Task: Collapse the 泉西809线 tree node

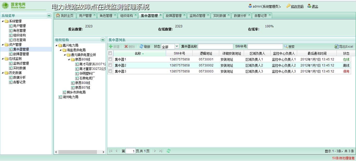Action: 69,59
